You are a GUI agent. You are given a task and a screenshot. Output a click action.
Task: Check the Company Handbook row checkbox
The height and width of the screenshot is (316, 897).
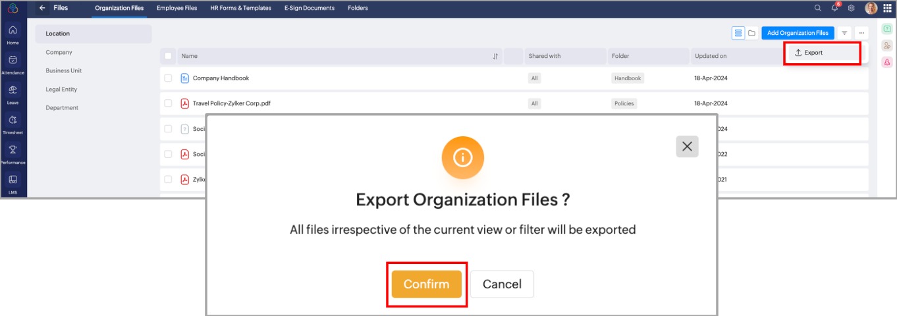click(168, 78)
